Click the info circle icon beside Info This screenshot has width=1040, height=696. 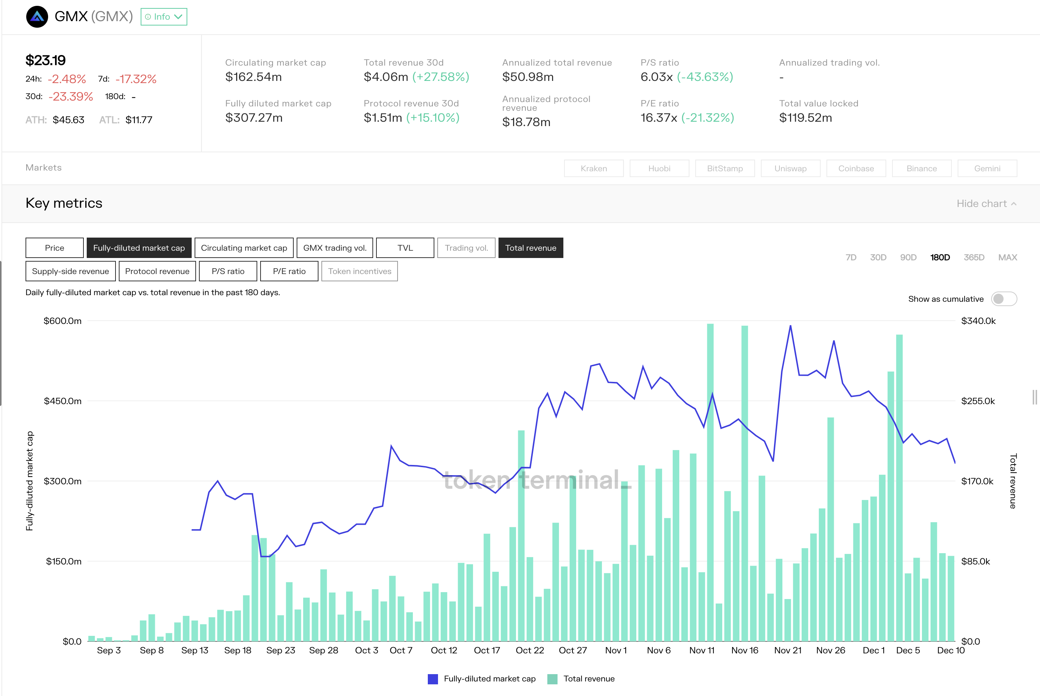click(148, 17)
